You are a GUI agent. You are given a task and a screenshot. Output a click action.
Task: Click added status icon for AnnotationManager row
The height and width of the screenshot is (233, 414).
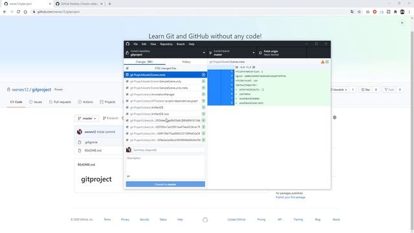tap(203, 94)
